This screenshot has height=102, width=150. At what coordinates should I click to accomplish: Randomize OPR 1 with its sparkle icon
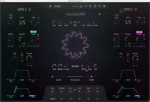(30, 10)
